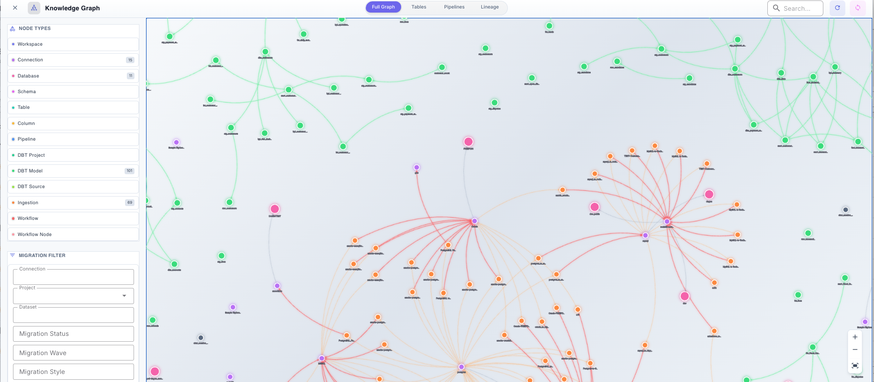Toggle the DBT Source node type

coord(73,187)
